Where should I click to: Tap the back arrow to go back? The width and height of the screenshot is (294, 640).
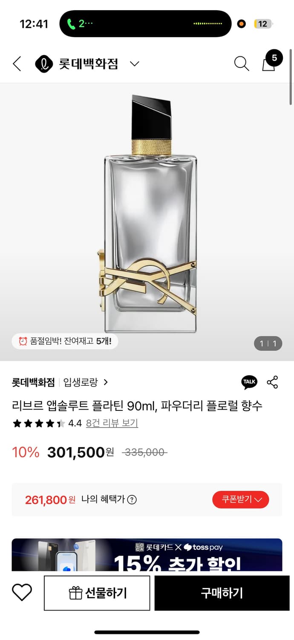click(x=16, y=63)
